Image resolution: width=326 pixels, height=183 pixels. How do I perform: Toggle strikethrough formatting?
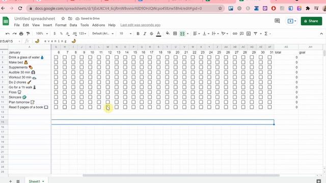[x=151, y=34]
